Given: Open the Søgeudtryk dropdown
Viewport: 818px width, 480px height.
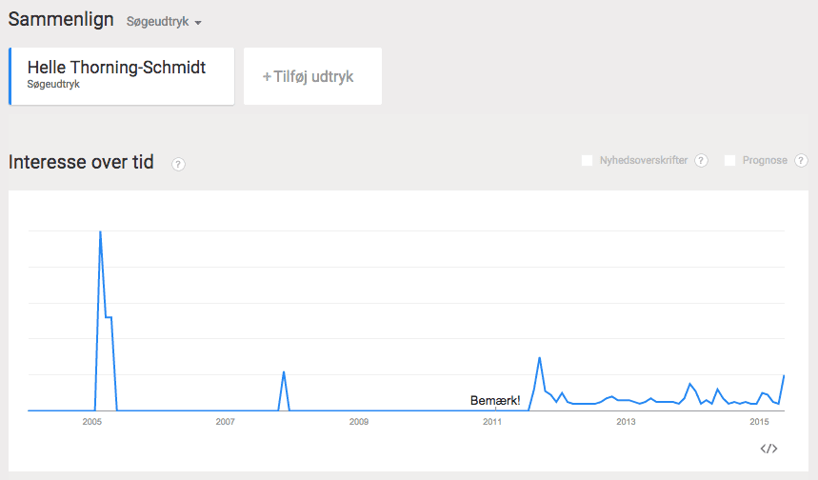Looking at the screenshot, I should click(158, 22).
